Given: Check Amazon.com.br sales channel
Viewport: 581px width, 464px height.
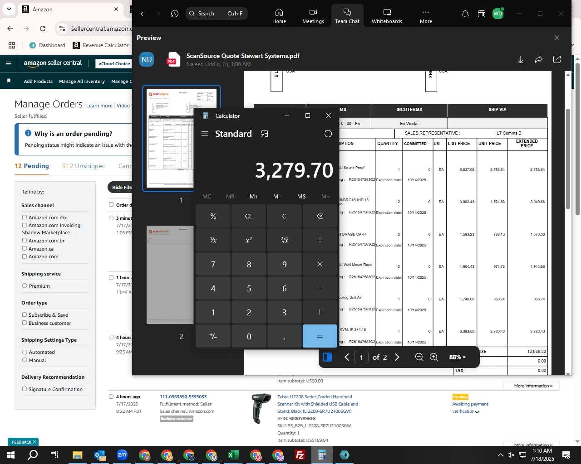Looking at the screenshot, I should point(25,241).
